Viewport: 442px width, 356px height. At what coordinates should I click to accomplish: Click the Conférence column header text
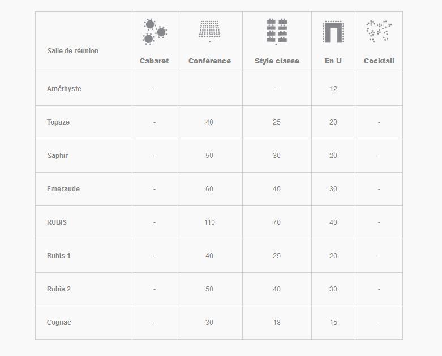(209, 61)
